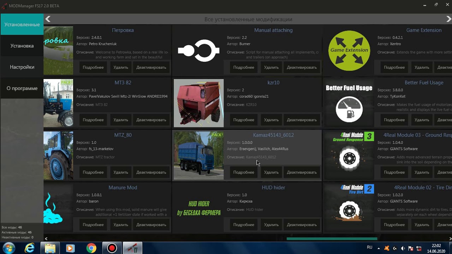This screenshot has height=254, width=452.
Task: Show details for Manure Mod
Action: pos(93,225)
